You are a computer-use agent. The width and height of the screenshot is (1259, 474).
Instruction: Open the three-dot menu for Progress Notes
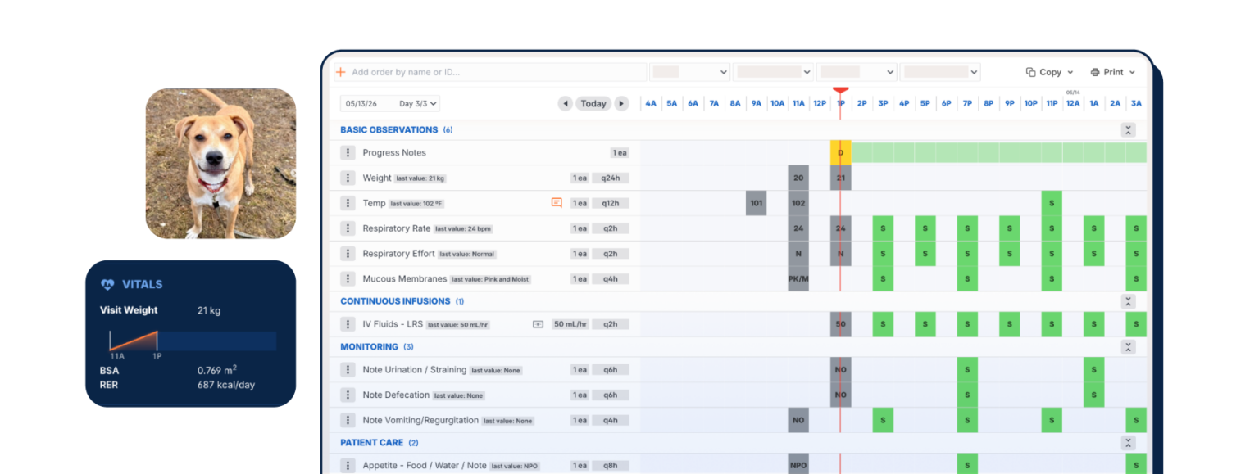348,153
